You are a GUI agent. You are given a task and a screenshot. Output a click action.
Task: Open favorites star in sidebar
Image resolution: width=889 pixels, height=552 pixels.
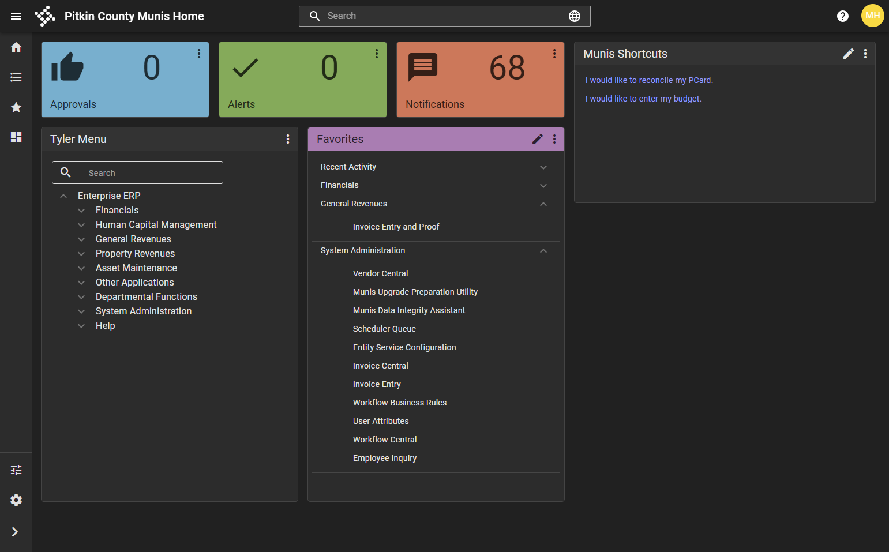[16, 107]
